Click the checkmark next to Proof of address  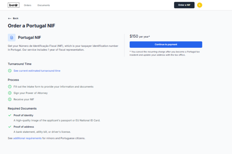[x=10, y=127]
